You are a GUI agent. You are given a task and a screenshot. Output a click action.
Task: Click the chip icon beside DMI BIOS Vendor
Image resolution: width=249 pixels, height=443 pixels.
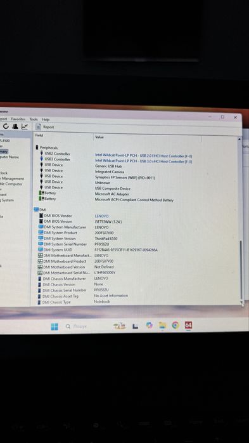click(x=41, y=216)
